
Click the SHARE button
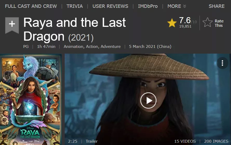(x=216, y=6)
